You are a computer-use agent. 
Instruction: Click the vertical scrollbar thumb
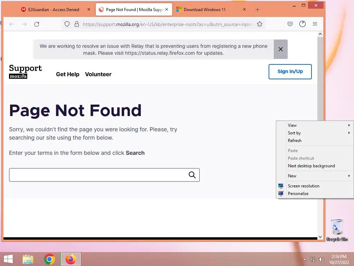point(320,79)
